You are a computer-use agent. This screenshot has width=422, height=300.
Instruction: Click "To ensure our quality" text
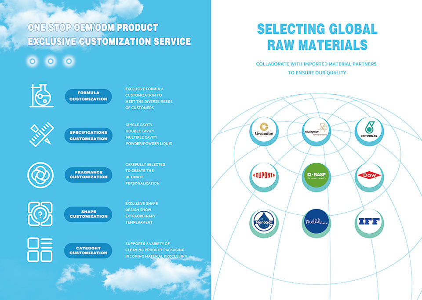pos(317,72)
